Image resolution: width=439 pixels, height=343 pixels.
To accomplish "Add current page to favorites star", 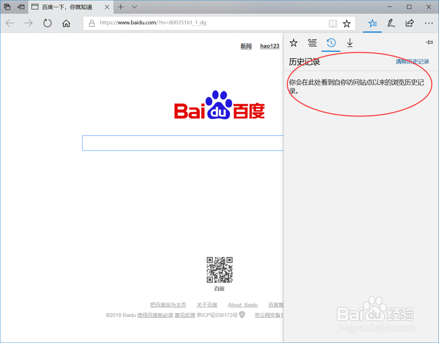I will tap(347, 23).
